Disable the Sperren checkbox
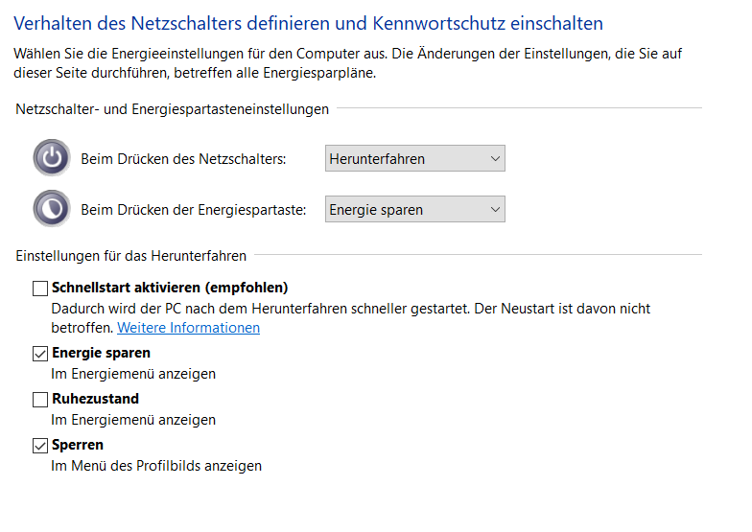 [x=40, y=446]
